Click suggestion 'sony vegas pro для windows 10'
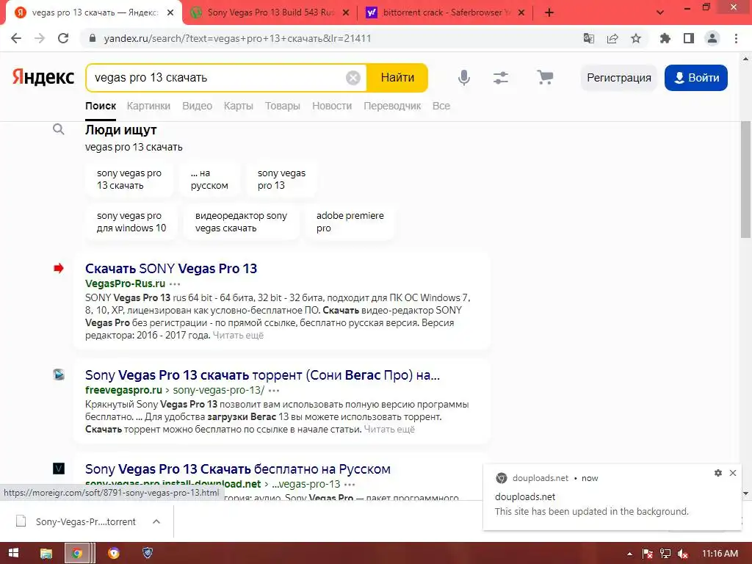752x564 pixels. (131, 222)
